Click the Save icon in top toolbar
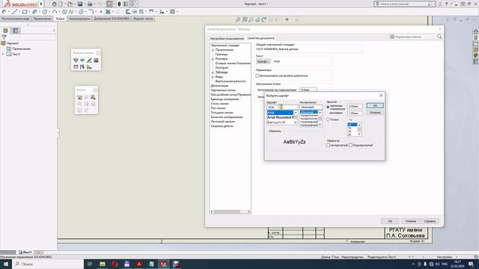Viewport: 479px width, 269px height. [x=80, y=4]
